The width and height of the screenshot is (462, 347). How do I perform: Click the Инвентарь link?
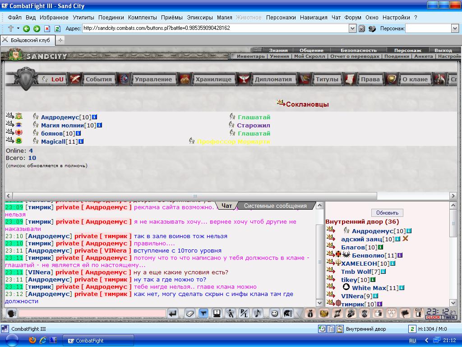point(250,56)
